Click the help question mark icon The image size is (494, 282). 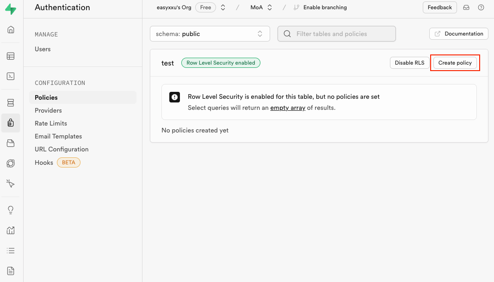pos(481,7)
